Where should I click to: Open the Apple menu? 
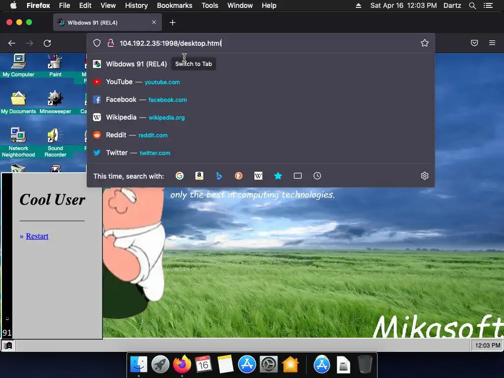point(13,5)
